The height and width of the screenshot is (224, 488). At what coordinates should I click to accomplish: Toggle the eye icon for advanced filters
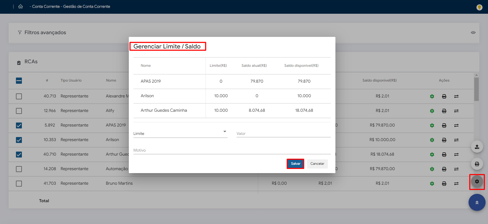473,33
